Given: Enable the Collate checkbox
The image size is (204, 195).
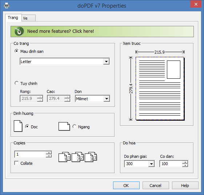Looking at the screenshot, I should point(16,163).
